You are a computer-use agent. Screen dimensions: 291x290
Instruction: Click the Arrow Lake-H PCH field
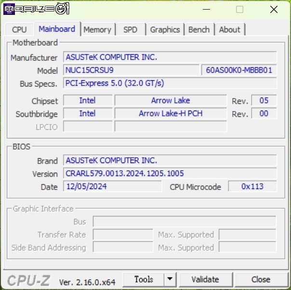[x=171, y=113]
